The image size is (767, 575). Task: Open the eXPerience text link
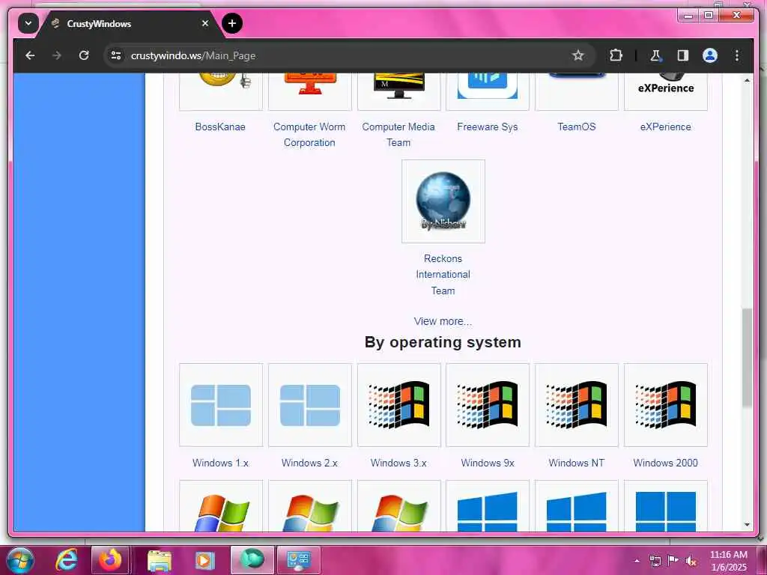click(666, 127)
